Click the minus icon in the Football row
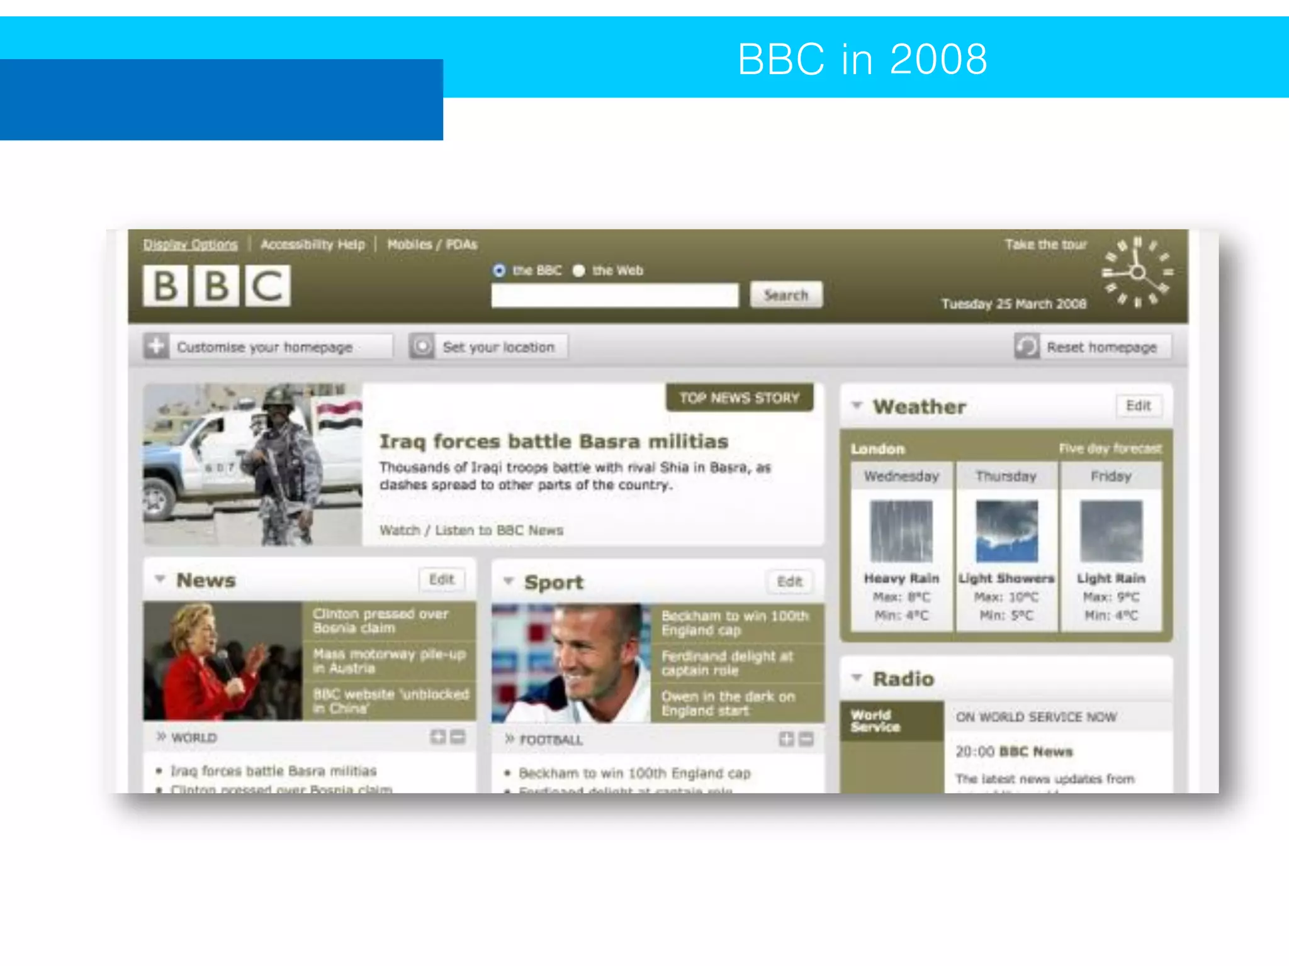This screenshot has width=1289, height=966. (x=806, y=738)
